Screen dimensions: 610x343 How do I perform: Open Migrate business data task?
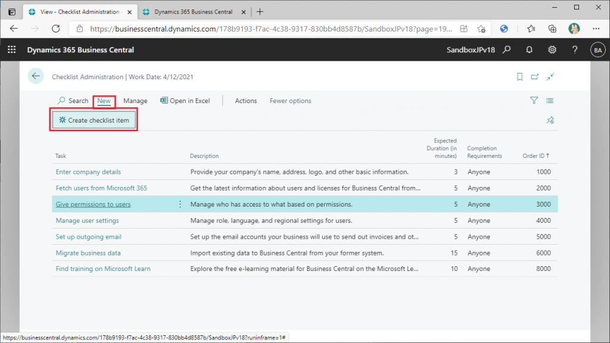pos(88,253)
